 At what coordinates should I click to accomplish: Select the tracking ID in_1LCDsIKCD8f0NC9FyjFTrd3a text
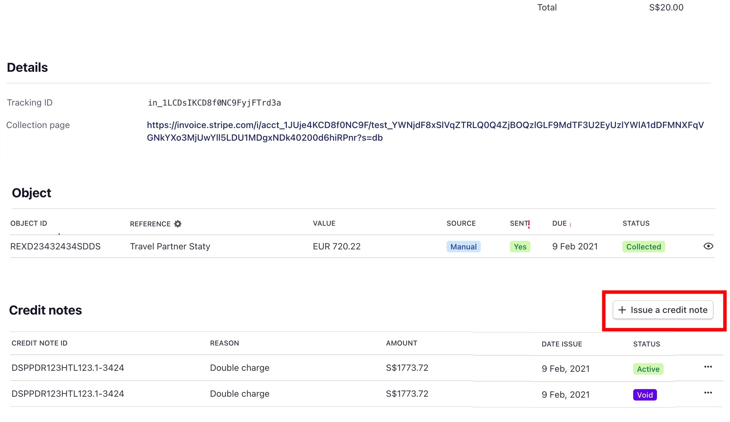tap(214, 103)
